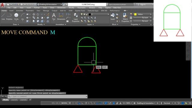Expand the Draw panel
192x108 pixels.
16,24
